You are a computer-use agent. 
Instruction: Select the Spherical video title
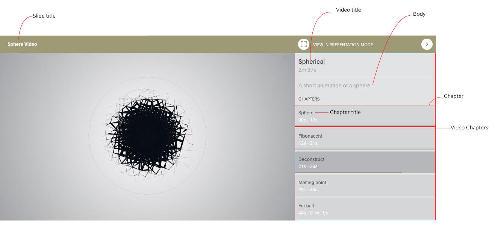(x=311, y=62)
